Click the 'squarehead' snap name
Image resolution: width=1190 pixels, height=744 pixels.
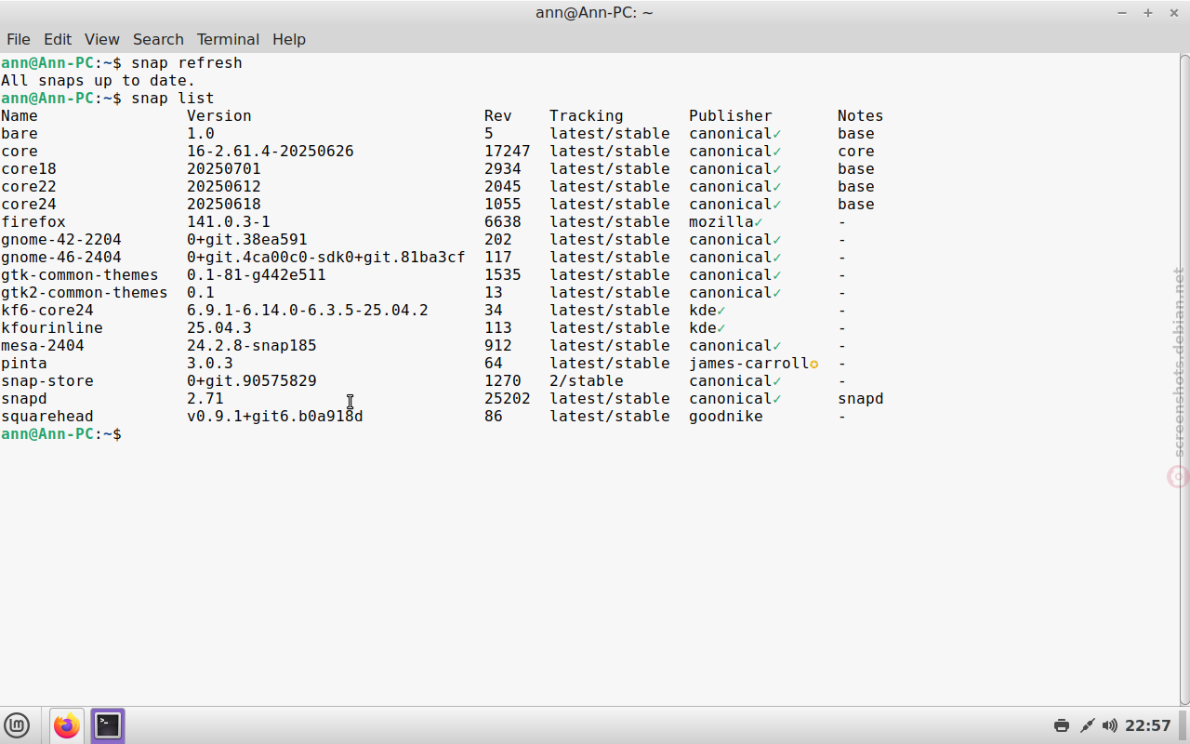pyautogui.click(x=47, y=416)
